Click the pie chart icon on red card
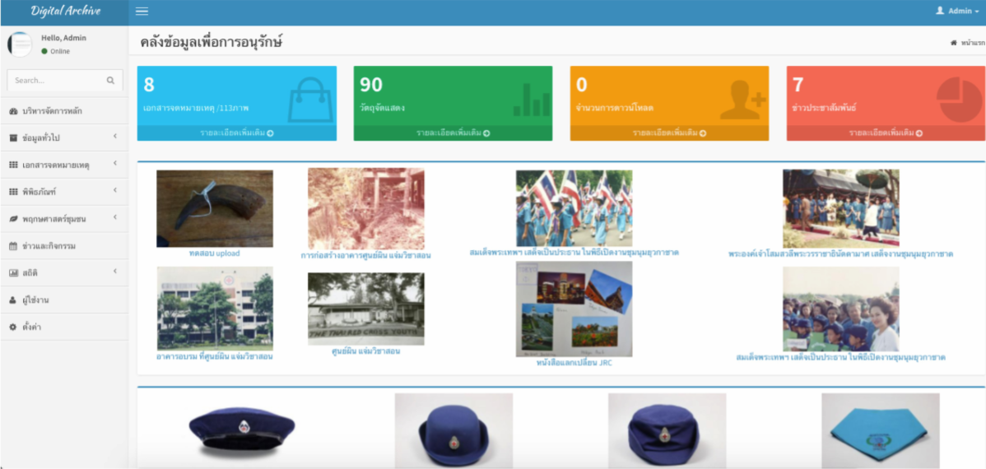Viewport: 986px width, 469px height. pos(960,100)
